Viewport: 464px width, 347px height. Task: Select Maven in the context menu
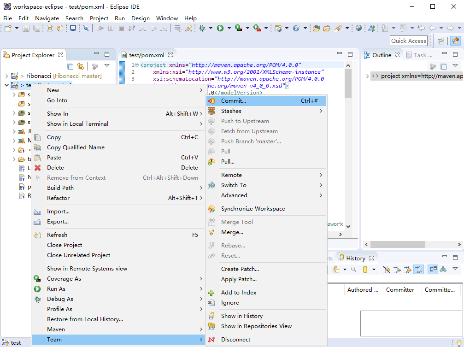118,329
